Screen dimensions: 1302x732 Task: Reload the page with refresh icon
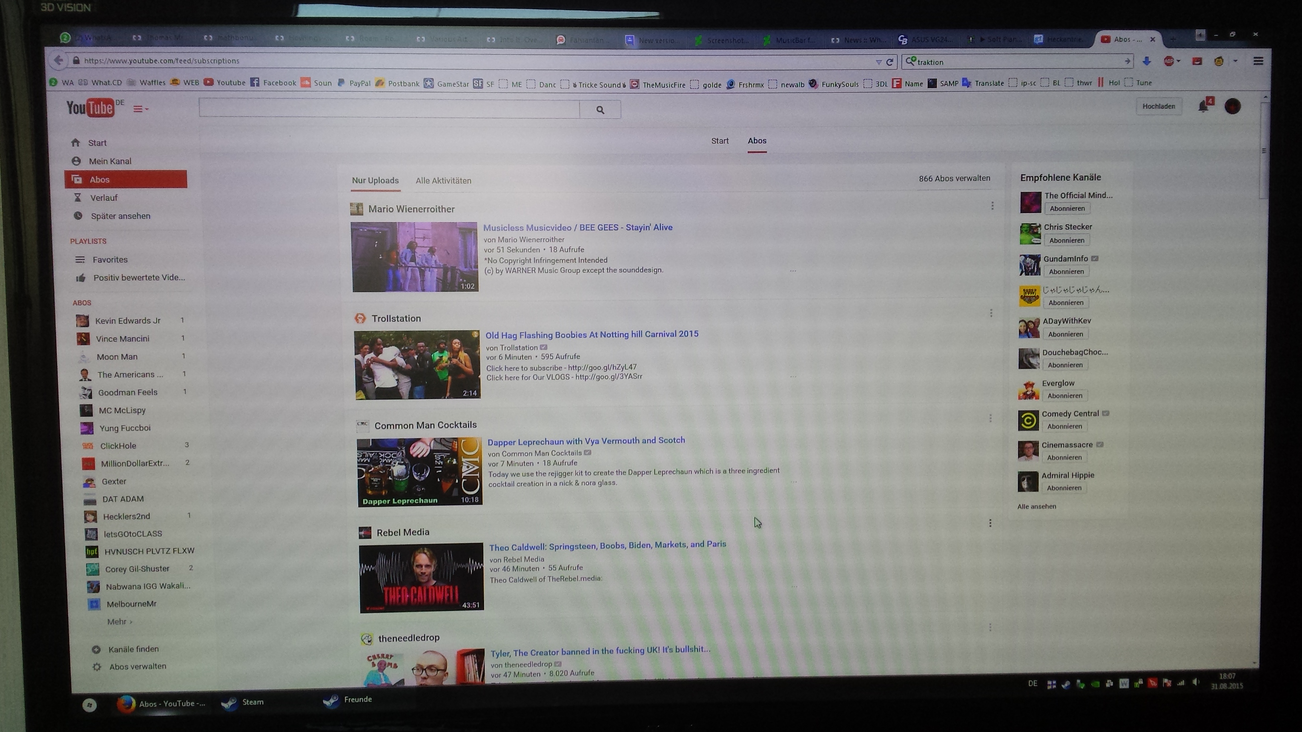[890, 62]
